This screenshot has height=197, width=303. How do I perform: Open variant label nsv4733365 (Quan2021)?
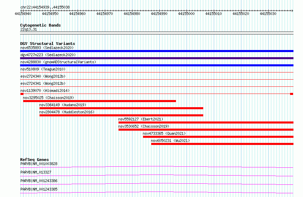pos(164,133)
